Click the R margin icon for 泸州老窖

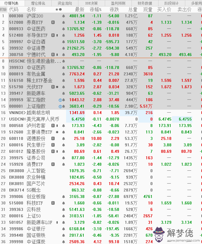53,126
